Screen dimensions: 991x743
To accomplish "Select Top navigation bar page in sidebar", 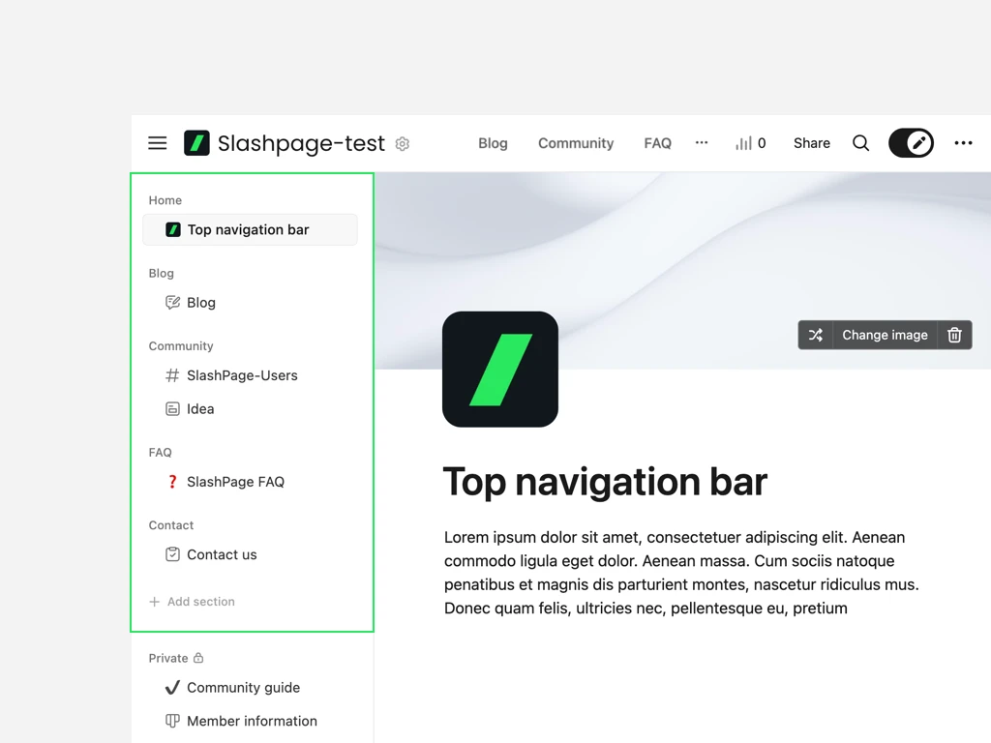I will [251, 229].
